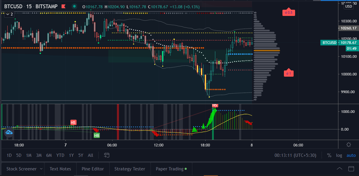Click the BTCUSD price tag on axis
Viewport: 359px width, 176px height.
(x=329, y=42)
